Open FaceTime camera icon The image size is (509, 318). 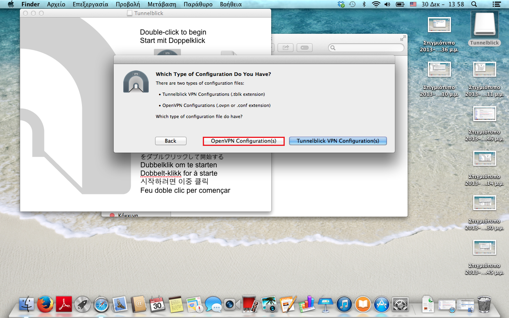pos(231,305)
